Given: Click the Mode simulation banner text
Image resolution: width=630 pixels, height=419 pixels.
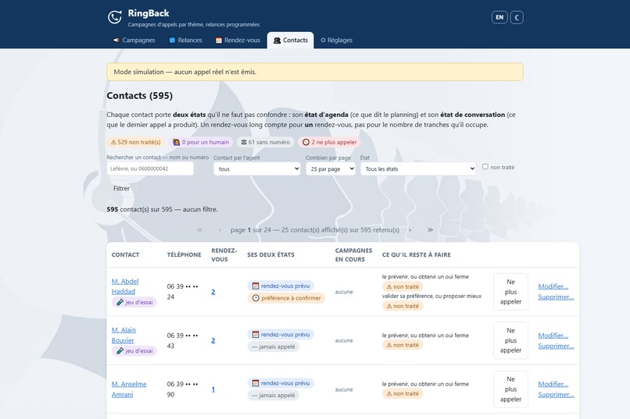Looking at the screenshot, I should (184, 72).
